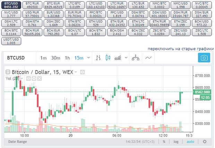The height and width of the screenshot is (148, 215).
Task: Click the переключить на старые графики link
Action: point(181,49)
